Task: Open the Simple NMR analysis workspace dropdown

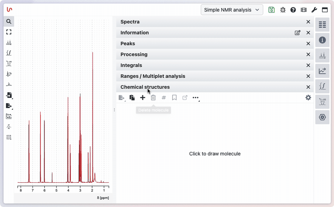Action: [x=232, y=9]
